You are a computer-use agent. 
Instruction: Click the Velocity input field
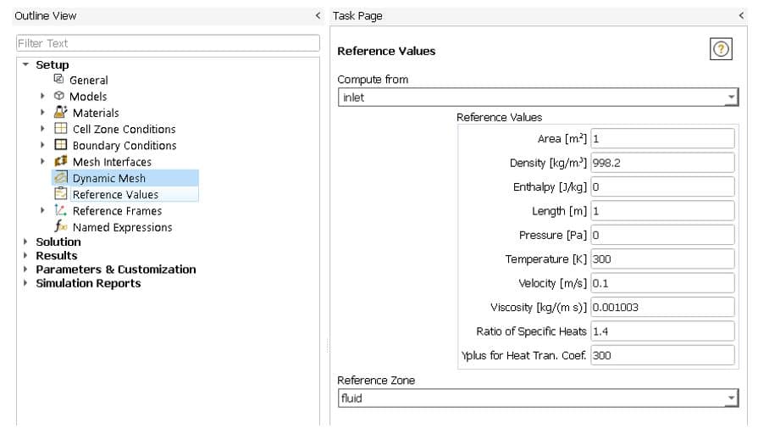point(662,283)
